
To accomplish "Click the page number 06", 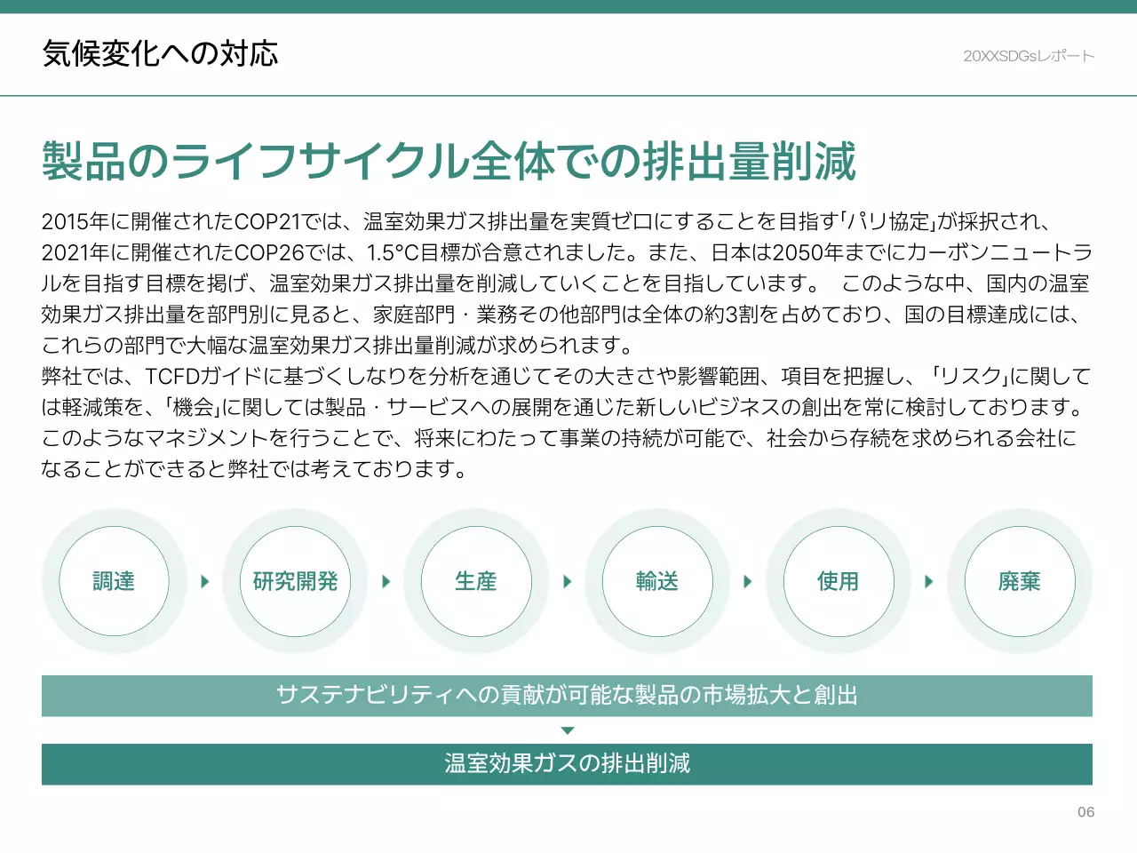I will (x=1085, y=811).
